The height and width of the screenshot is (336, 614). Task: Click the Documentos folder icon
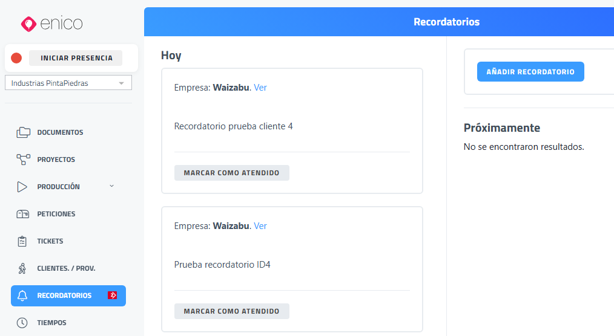click(x=23, y=132)
